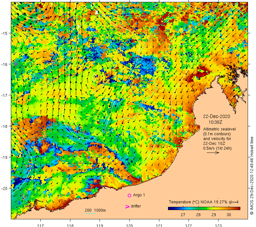Click the -17 latitude axis label
256x227 pixels.
4,95
